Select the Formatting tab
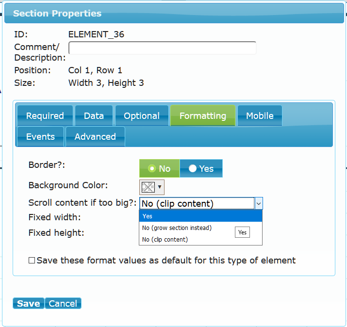This screenshot has height=327, width=347. click(x=203, y=115)
